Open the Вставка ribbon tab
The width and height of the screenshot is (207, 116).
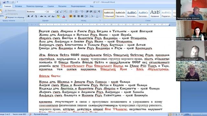(x=18, y=6)
